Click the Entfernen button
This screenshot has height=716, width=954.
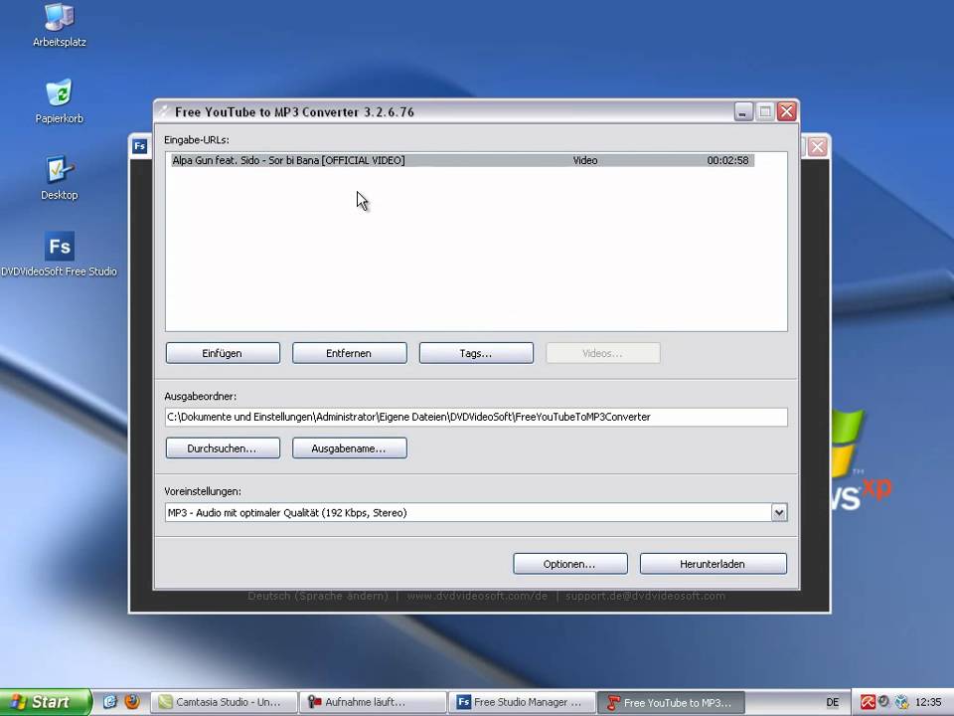click(x=349, y=353)
